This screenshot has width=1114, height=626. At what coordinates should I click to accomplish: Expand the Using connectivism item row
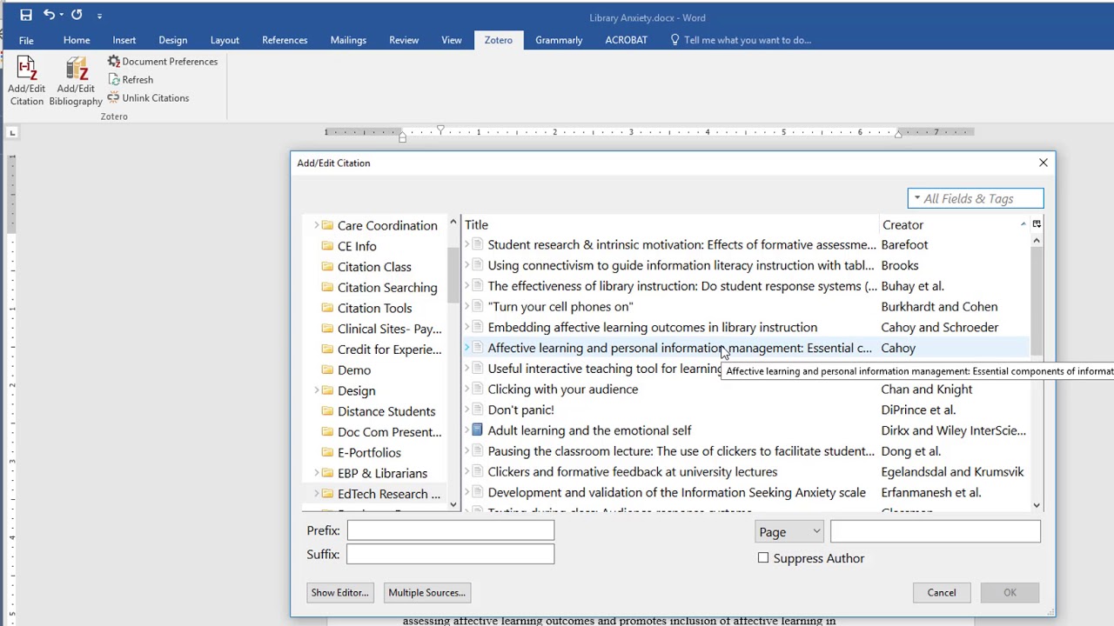click(x=467, y=265)
